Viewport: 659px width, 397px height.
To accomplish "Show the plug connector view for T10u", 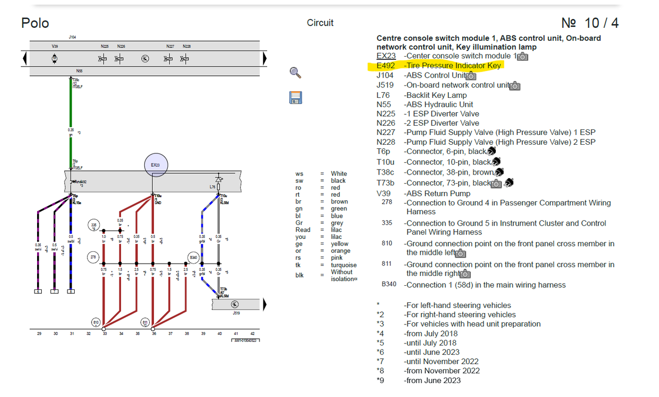I will click(496, 162).
